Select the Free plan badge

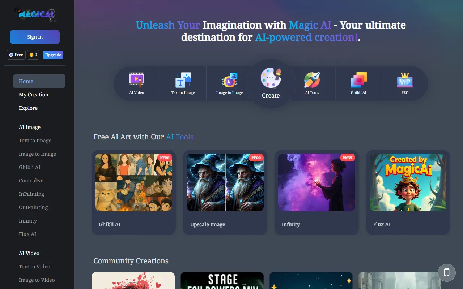click(16, 55)
